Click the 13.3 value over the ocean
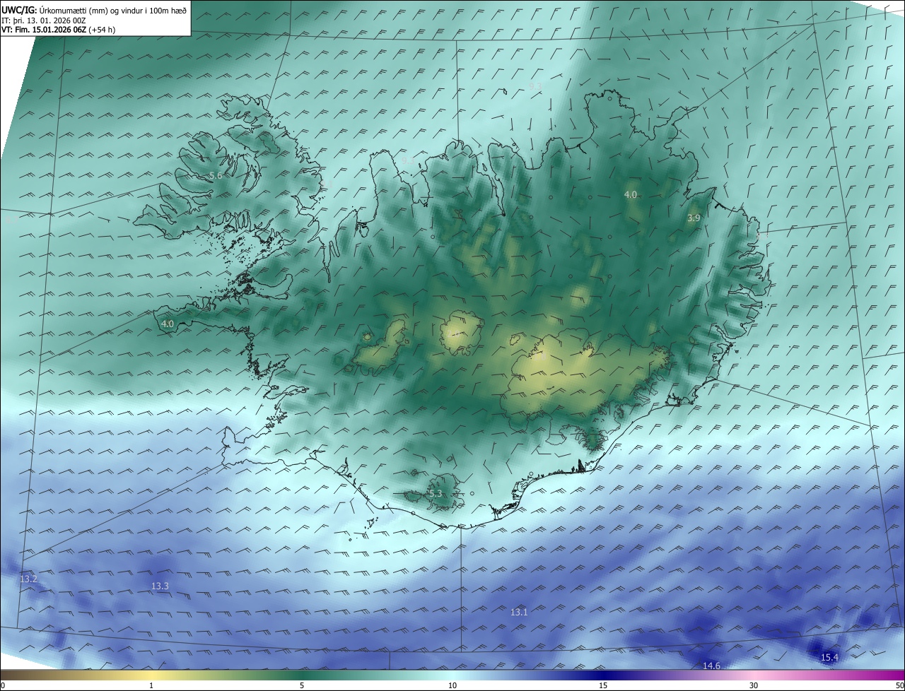This screenshot has height=691, width=905. [160, 586]
